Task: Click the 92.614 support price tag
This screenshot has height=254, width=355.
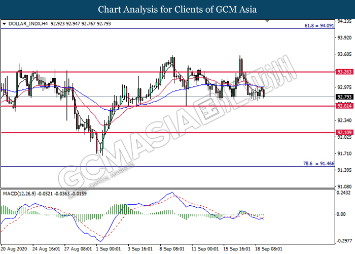Action: pyautogui.click(x=344, y=106)
